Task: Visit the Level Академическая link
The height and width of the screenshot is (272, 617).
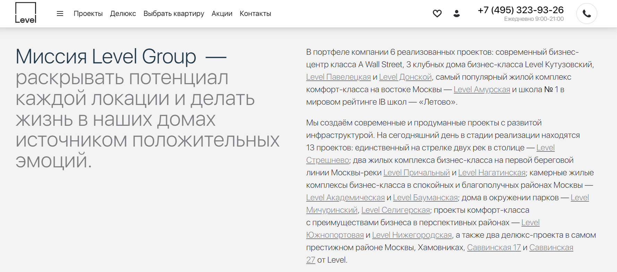Action: (x=345, y=198)
